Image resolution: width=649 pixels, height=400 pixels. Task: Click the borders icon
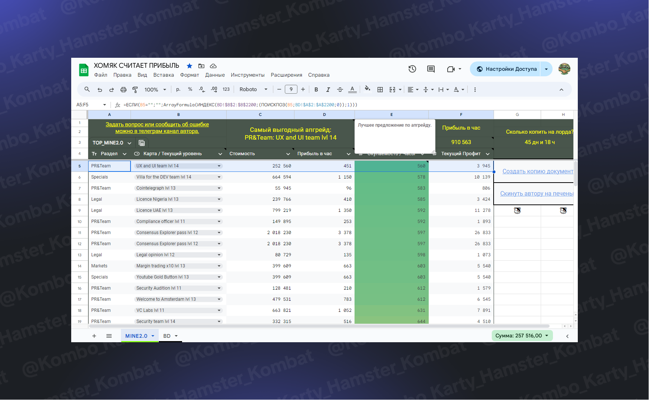(380, 90)
